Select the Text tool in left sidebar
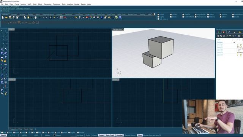 tap(2, 75)
